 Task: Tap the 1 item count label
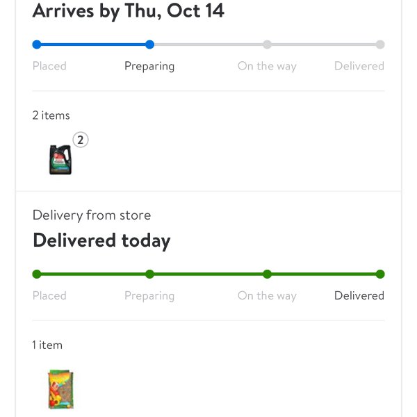(47, 345)
